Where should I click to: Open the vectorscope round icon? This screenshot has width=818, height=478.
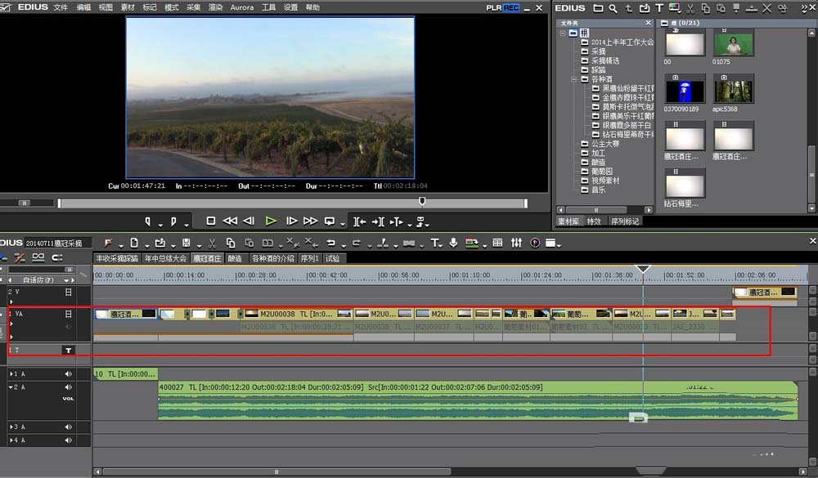[x=535, y=243]
